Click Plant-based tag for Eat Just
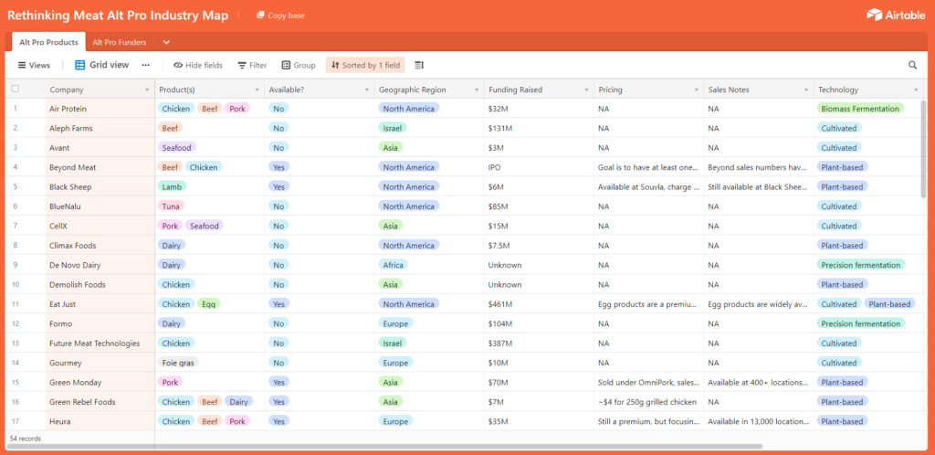935x455 pixels. (x=889, y=304)
